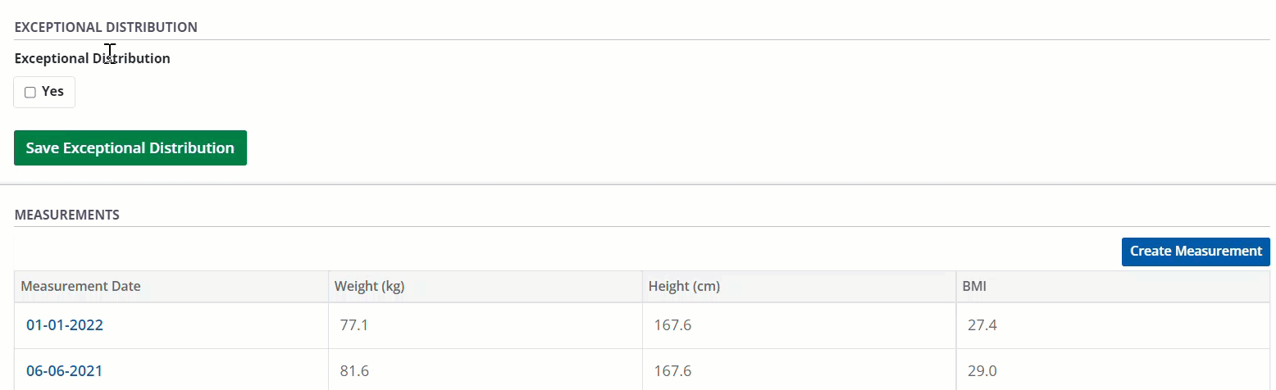Click the bold Exceptional Distribution field label
The image size is (1276, 390).
pyautogui.click(x=93, y=59)
